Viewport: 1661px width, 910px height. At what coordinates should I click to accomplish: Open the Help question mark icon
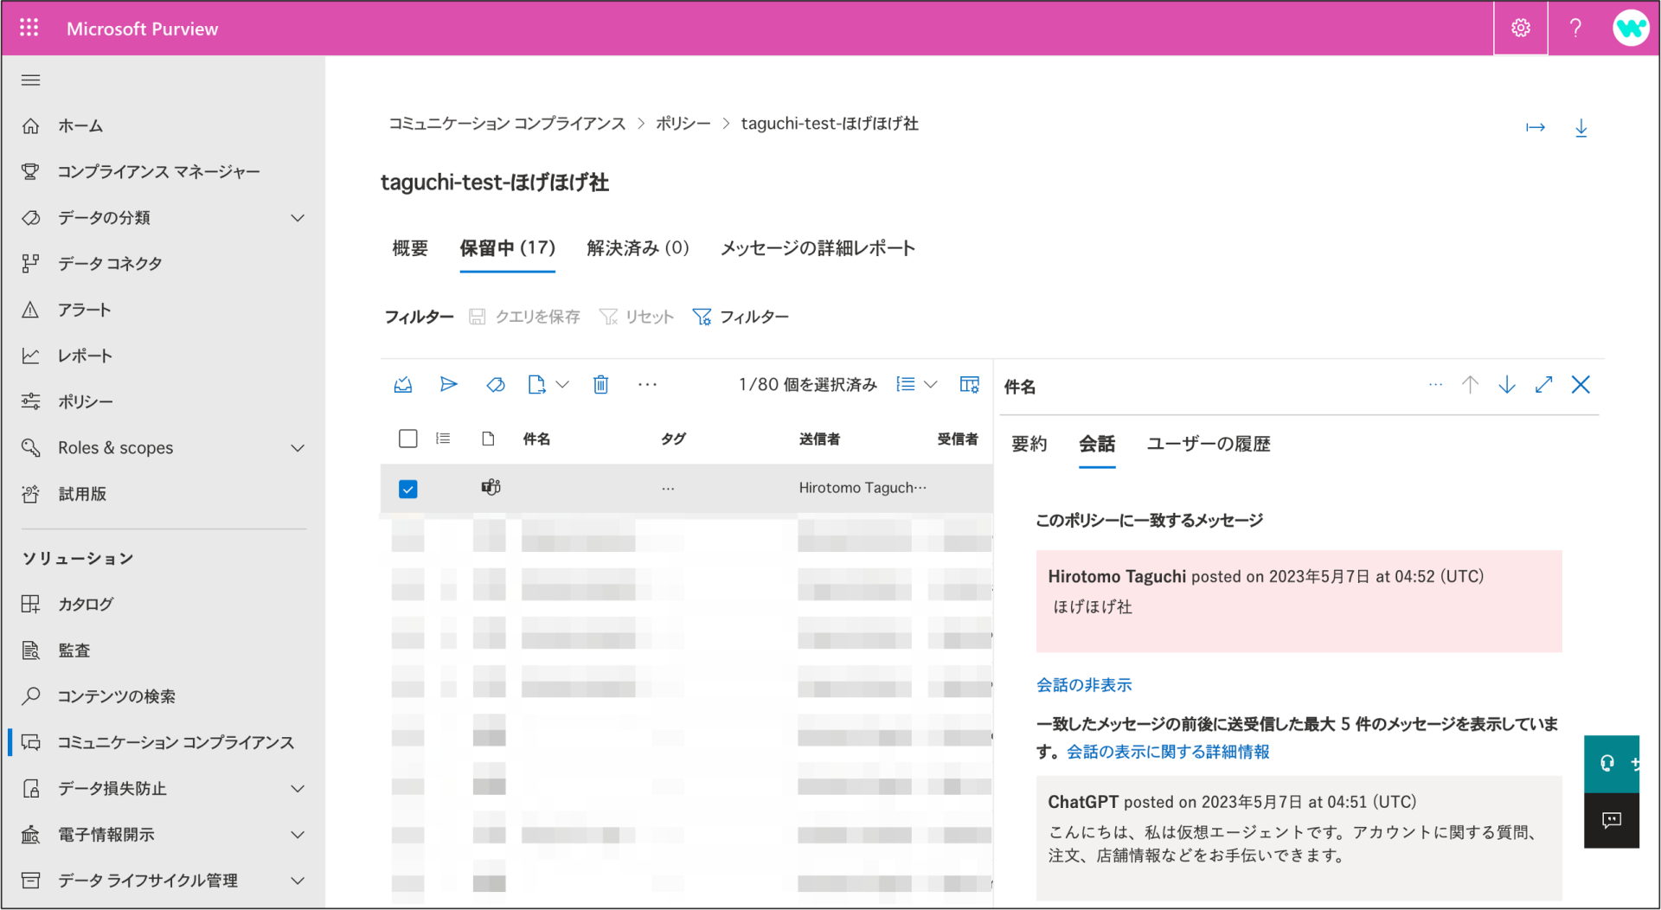(1575, 27)
